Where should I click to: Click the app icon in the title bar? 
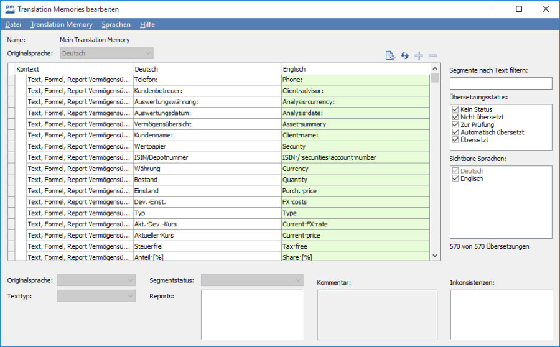[9, 9]
